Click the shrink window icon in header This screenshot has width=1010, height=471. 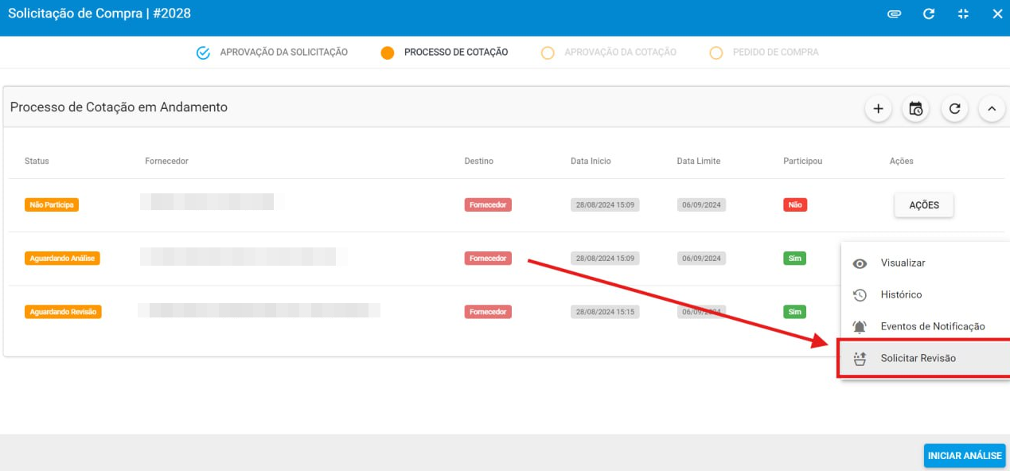(963, 14)
